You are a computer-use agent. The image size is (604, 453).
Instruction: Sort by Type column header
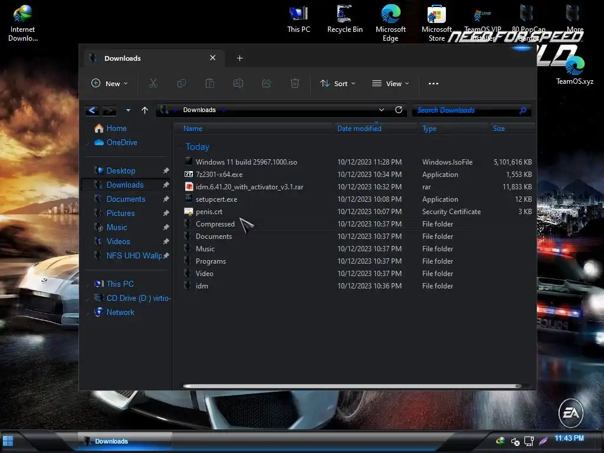pos(454,128)
